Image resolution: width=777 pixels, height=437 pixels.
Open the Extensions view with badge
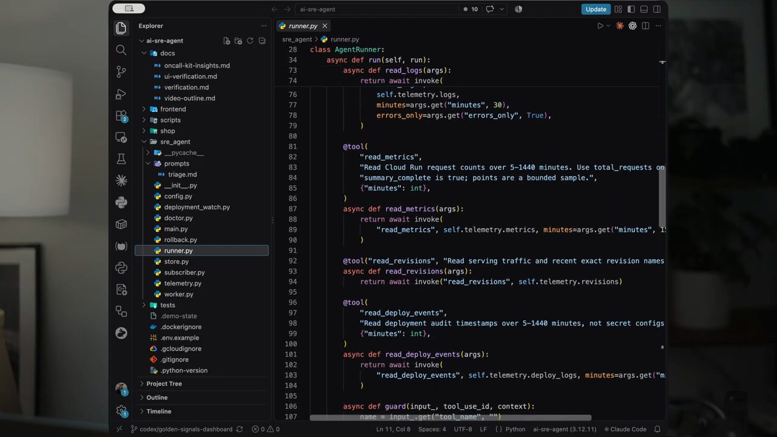click(121, 115)
